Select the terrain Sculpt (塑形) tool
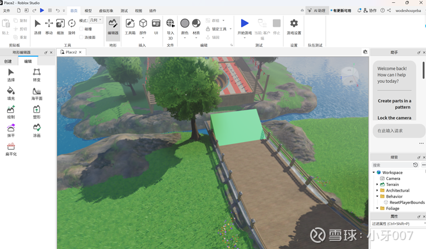This screenshot has width=426, height=249. point(37,112)
